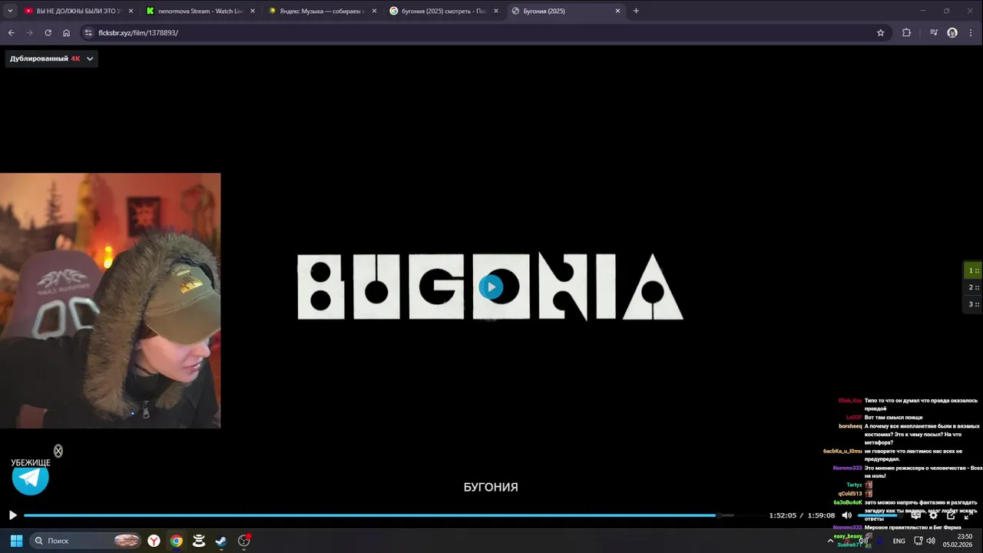Adjust the player volume slider

pos(879,515)
